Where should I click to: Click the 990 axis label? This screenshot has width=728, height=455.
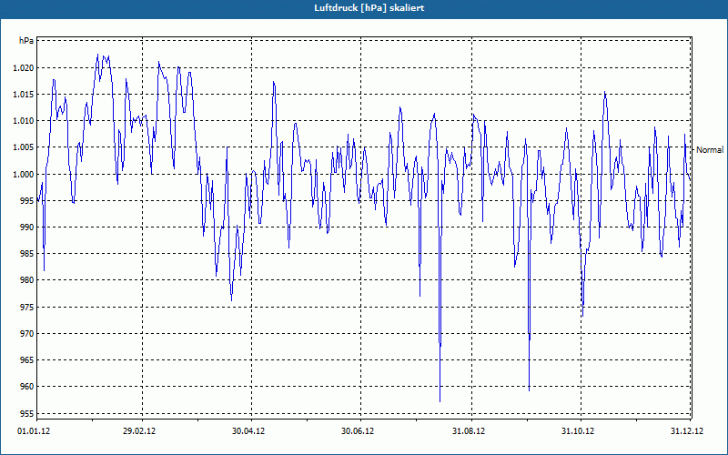point(27,227)
